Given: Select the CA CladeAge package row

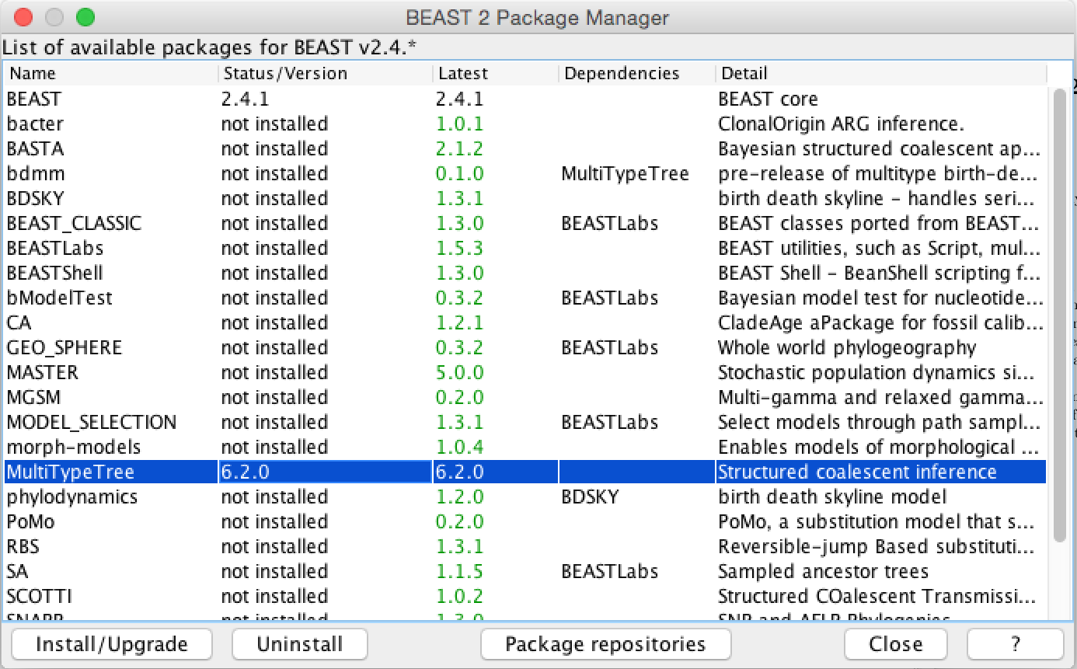Looking at the screenshot, I should 525,322.
